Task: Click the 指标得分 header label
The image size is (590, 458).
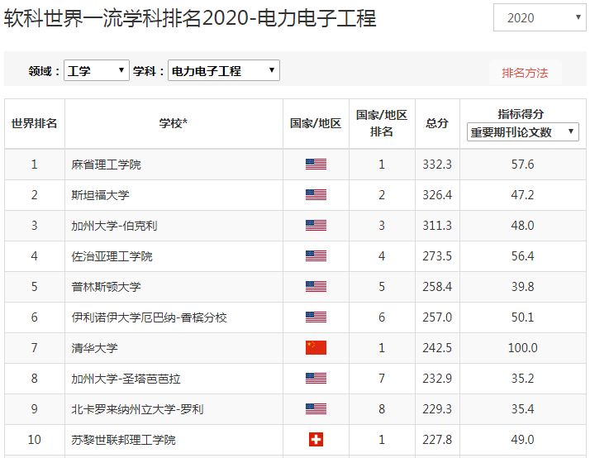Action: click(x=521, y=113)
